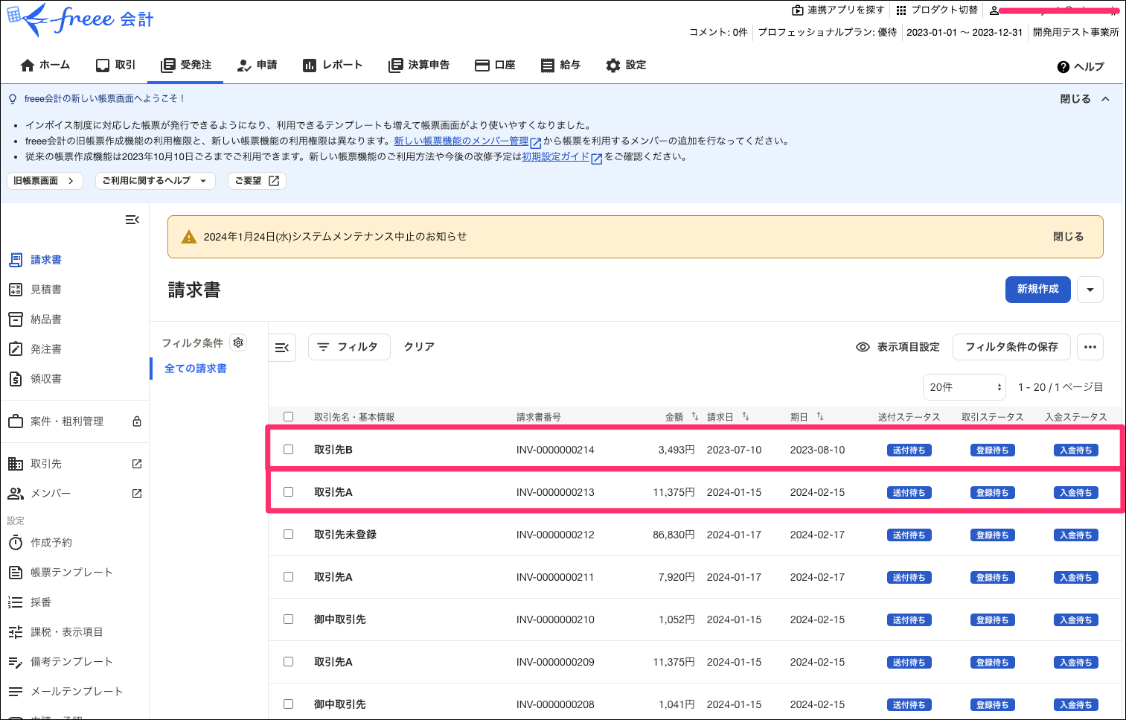Image resolution: width=1126 pixels, height=720 pixels.
Task: Open 帳票テンプレート from the sidebar
Action: point(71,572)
